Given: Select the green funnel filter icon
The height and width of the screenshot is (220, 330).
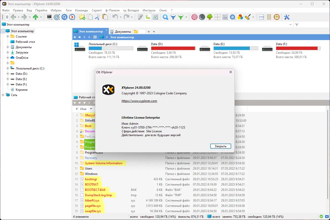Looking at the screenshot, I should pyautogui.click(x=180, y=17).
